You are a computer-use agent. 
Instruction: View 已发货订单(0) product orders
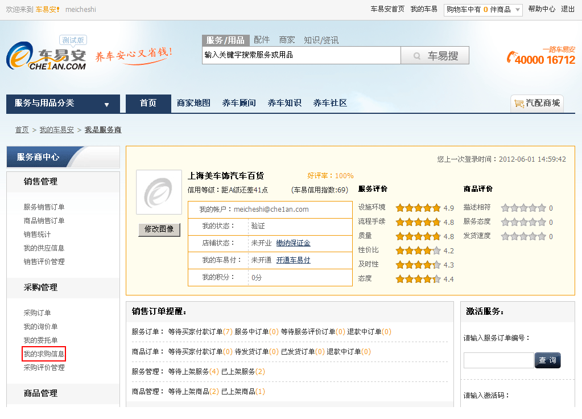click(303, 351)
